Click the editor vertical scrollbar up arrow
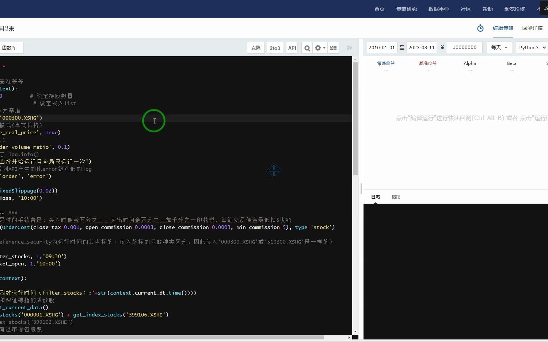The image size is (548, 342). pyautogui.click(x=355, y=59)
